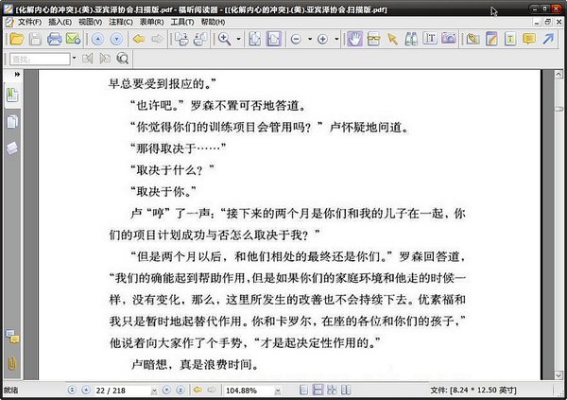The width and height of the screenshot is (567, 400).
Task: Pick the Typewriter text tool
Action: 510,39
